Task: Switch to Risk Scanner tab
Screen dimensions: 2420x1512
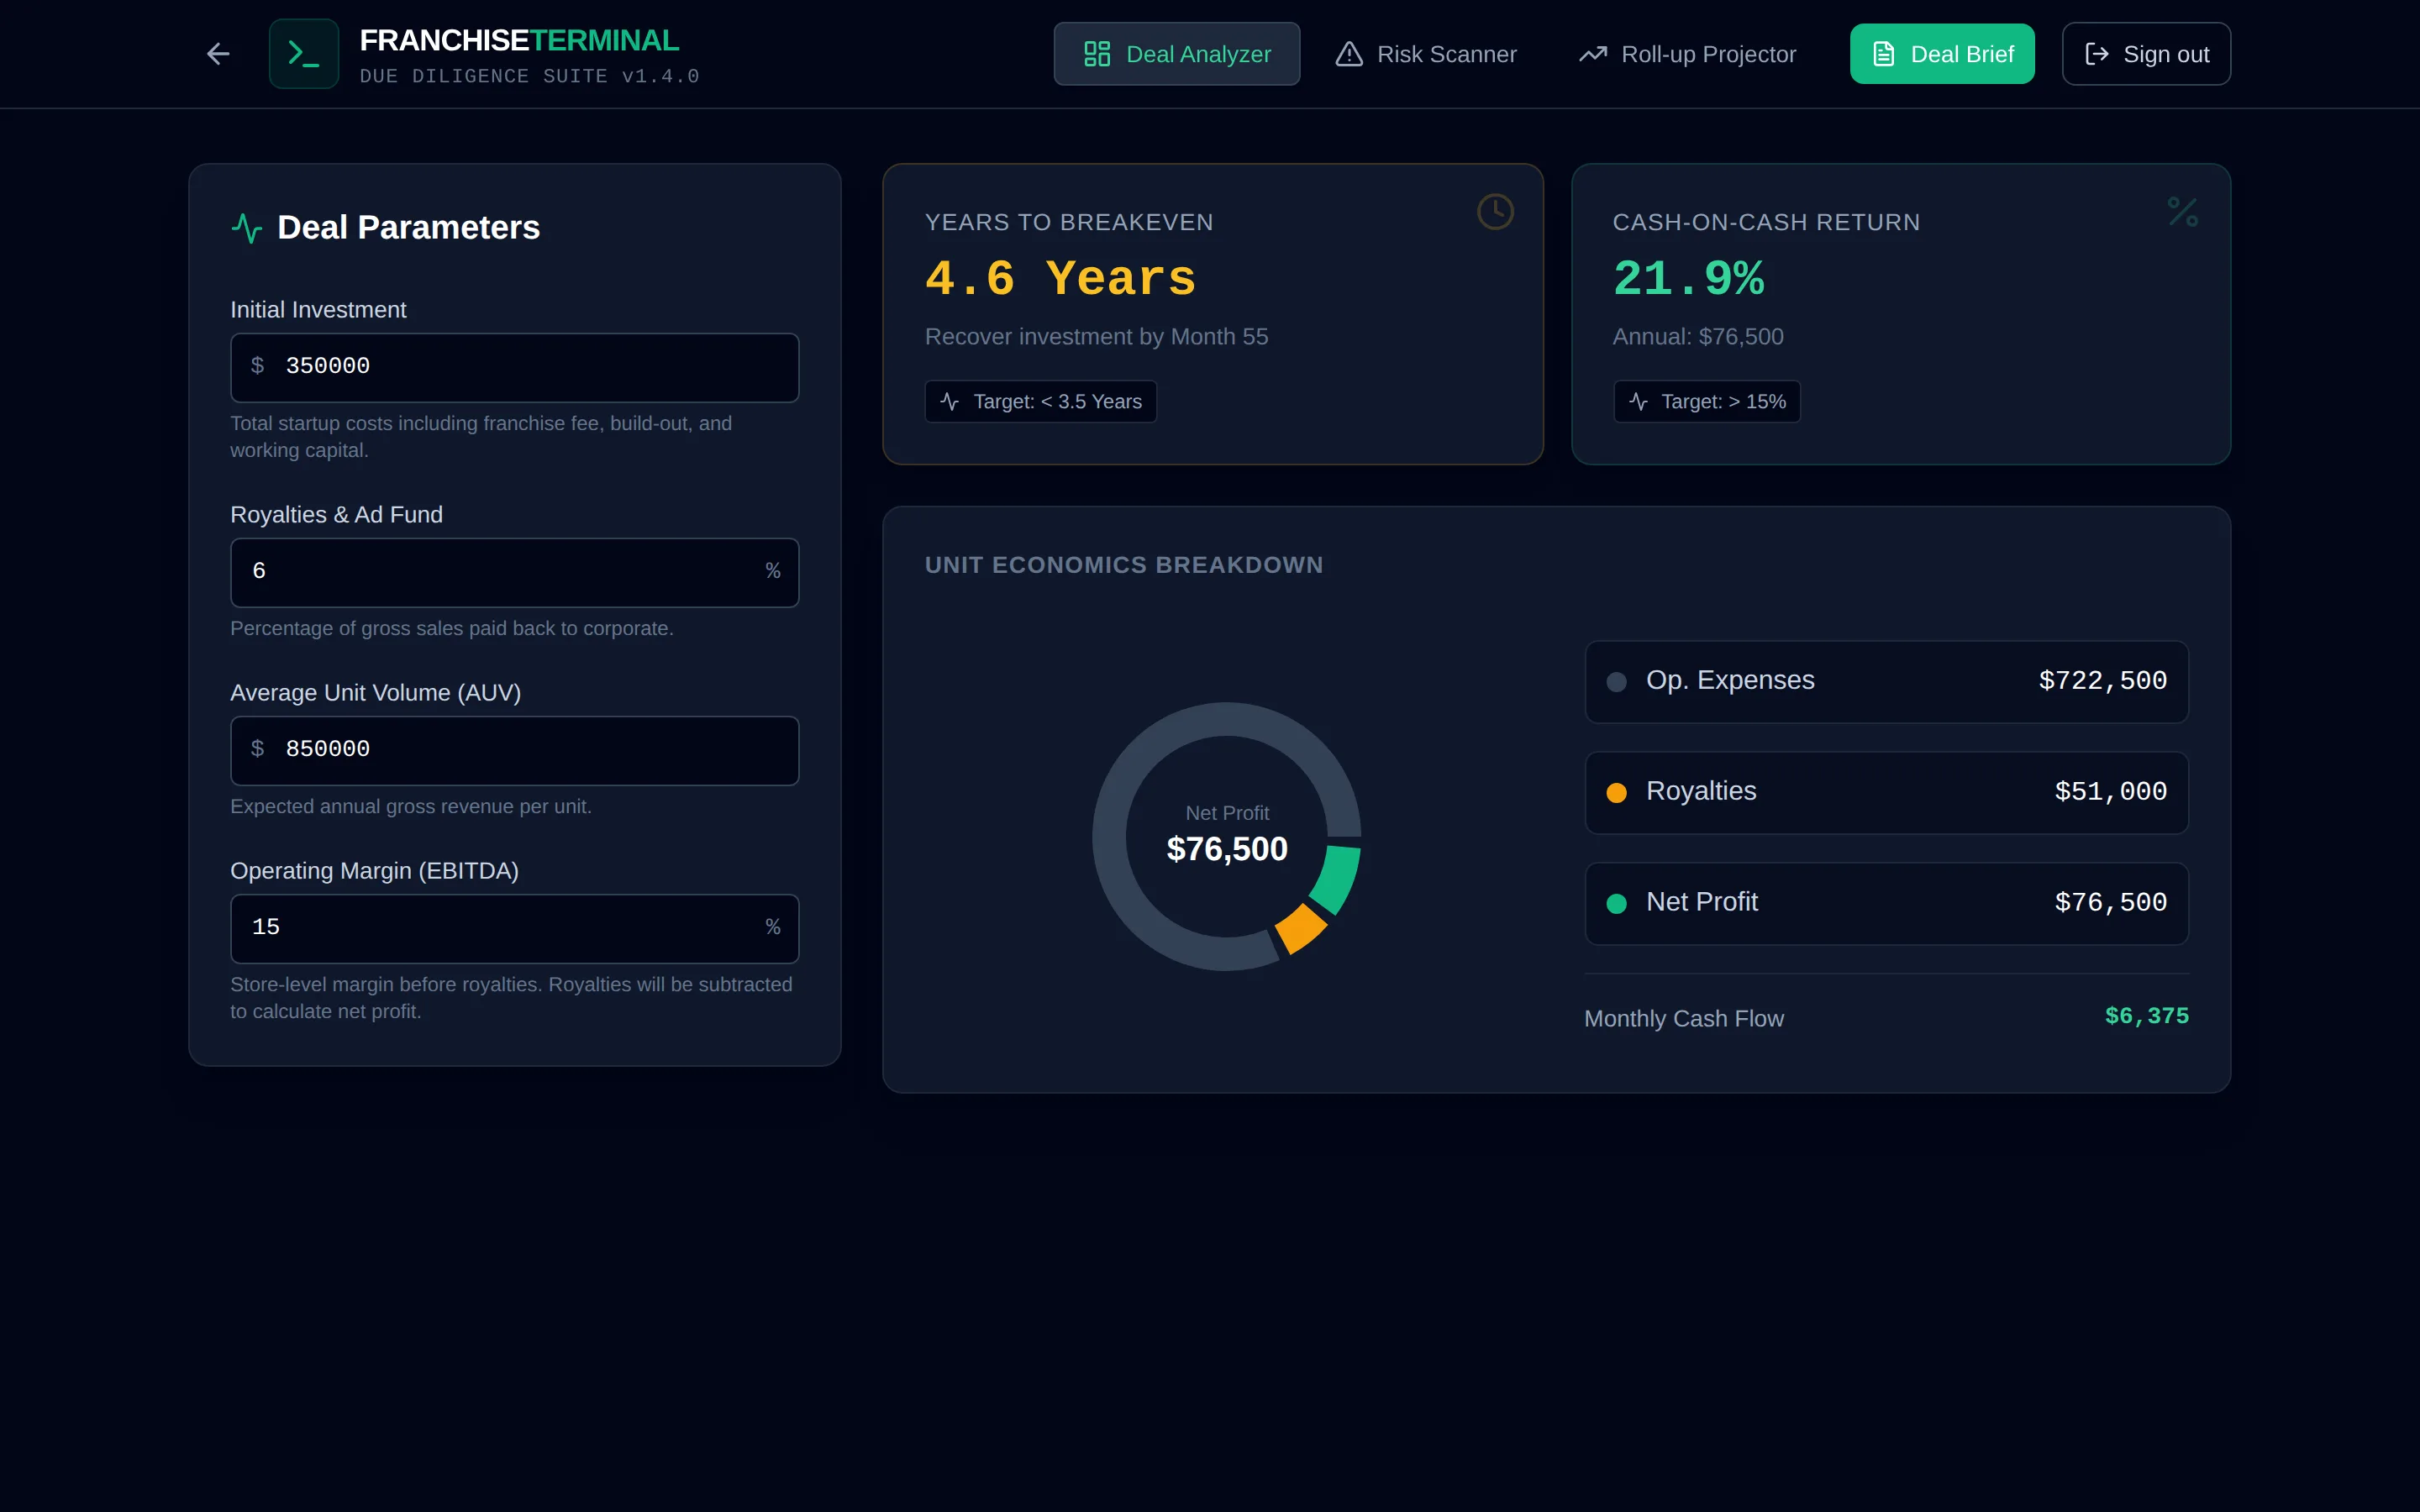Action: click(x=1426, y=54)
